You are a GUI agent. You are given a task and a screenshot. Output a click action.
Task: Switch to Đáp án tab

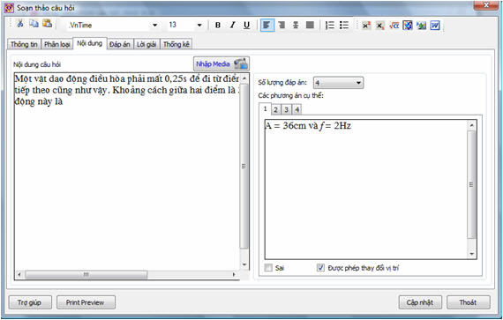click(120, 44)
